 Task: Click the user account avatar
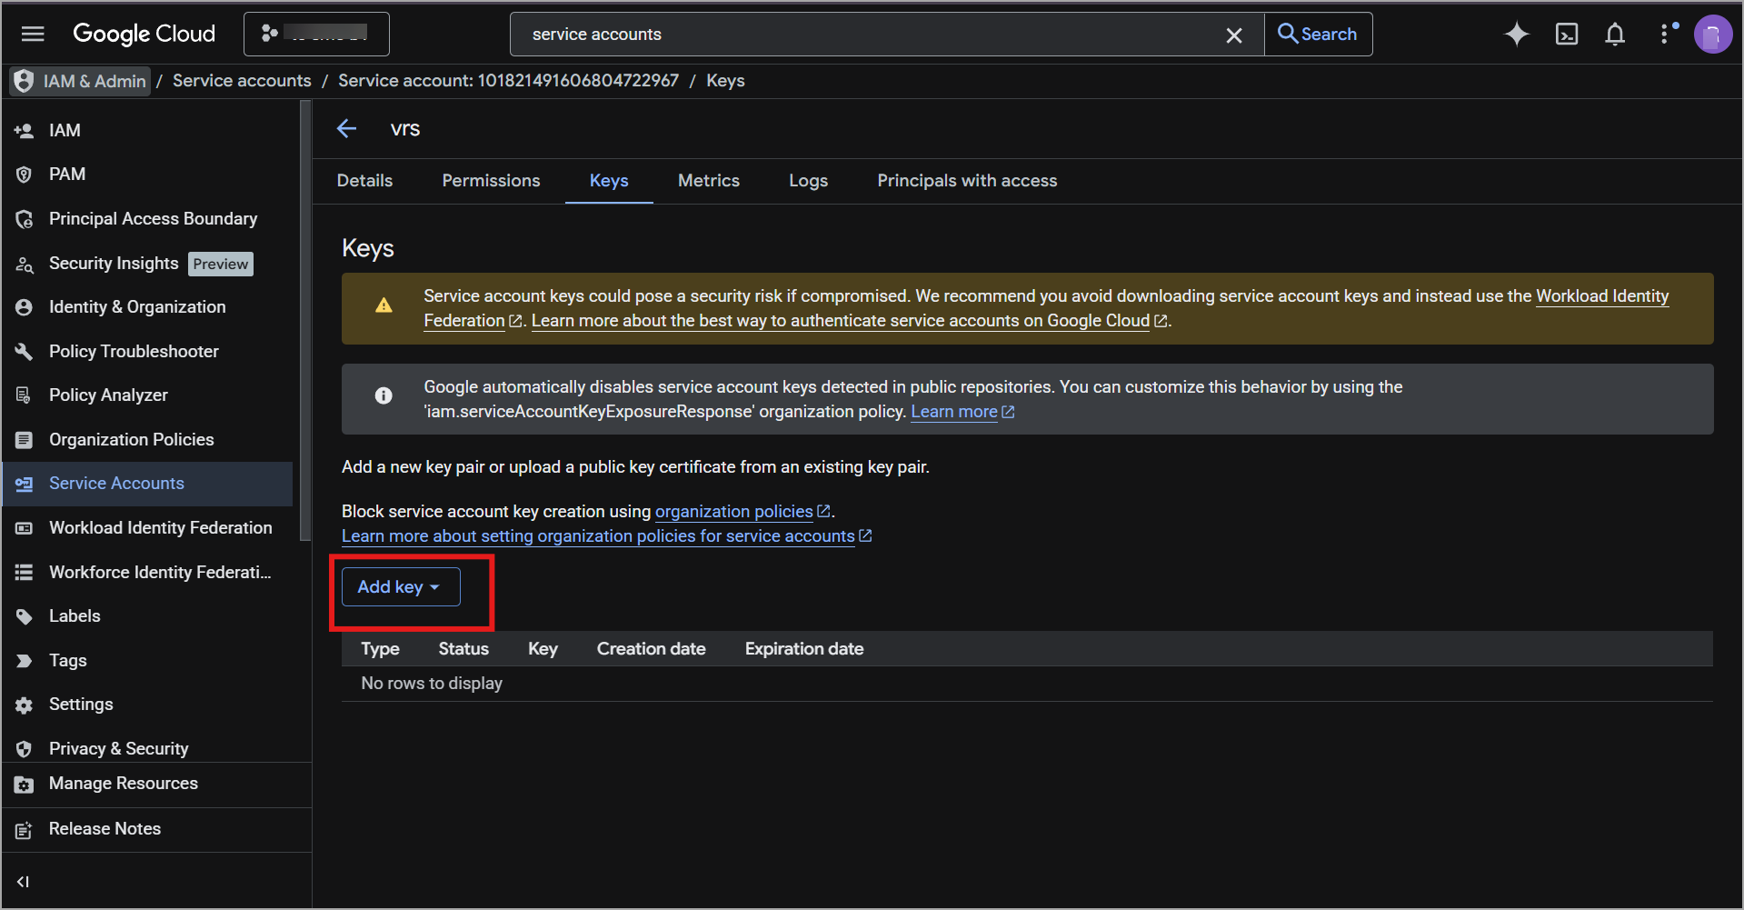(x=1712, y=35)
